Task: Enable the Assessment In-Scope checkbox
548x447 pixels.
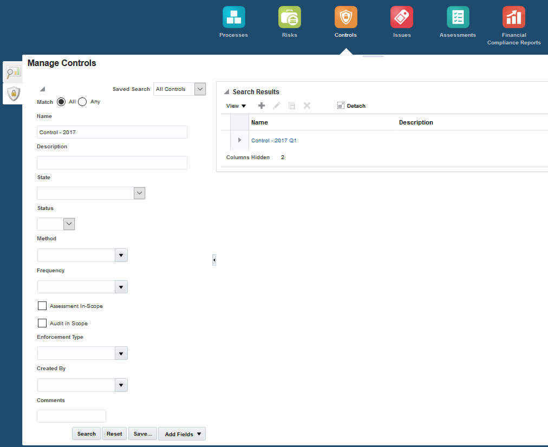Action: [x=42, y=306]
